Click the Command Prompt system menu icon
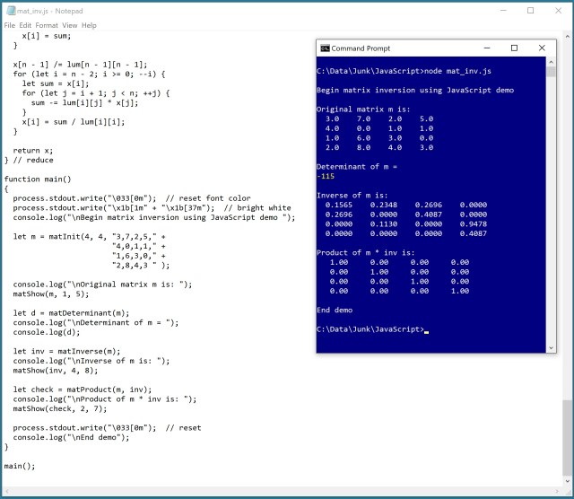 point(325,48)
